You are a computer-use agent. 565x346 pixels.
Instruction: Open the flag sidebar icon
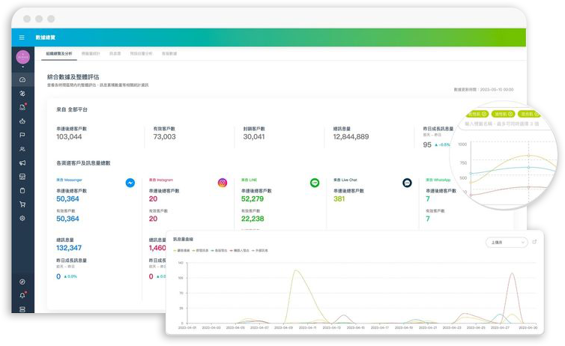[22, 135]
